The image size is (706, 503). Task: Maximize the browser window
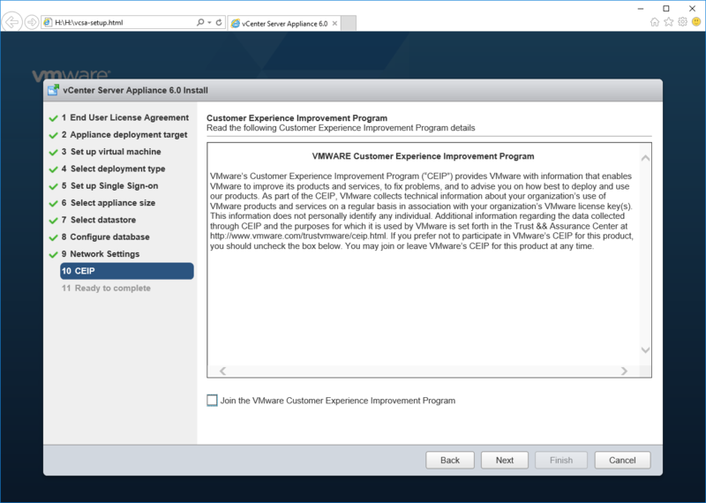click(666, 8)
